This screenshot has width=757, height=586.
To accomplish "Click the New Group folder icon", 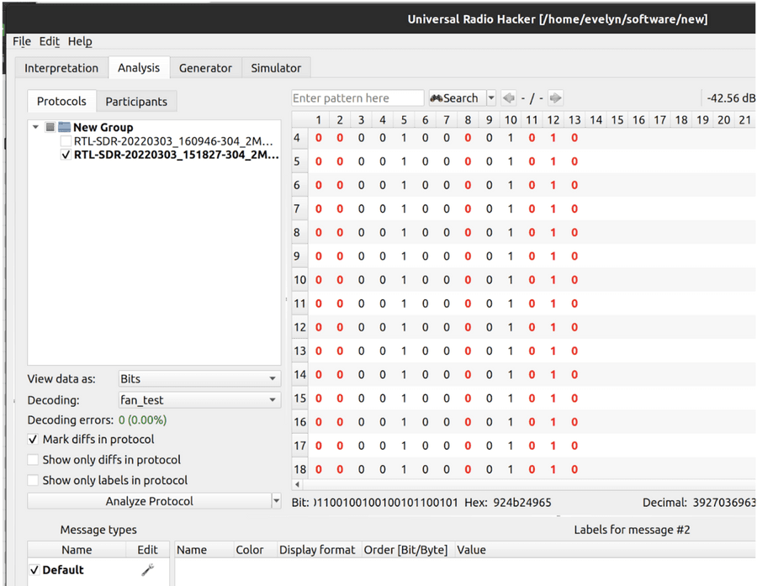I will [x=64, y=128].
